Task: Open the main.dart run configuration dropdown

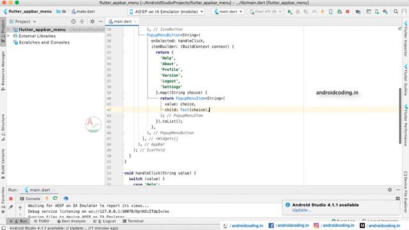Action: [228, 11]
